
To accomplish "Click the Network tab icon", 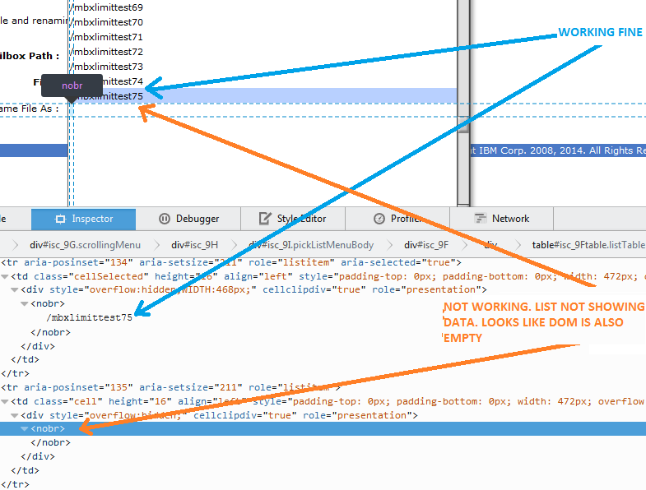I will pos(481,219).
